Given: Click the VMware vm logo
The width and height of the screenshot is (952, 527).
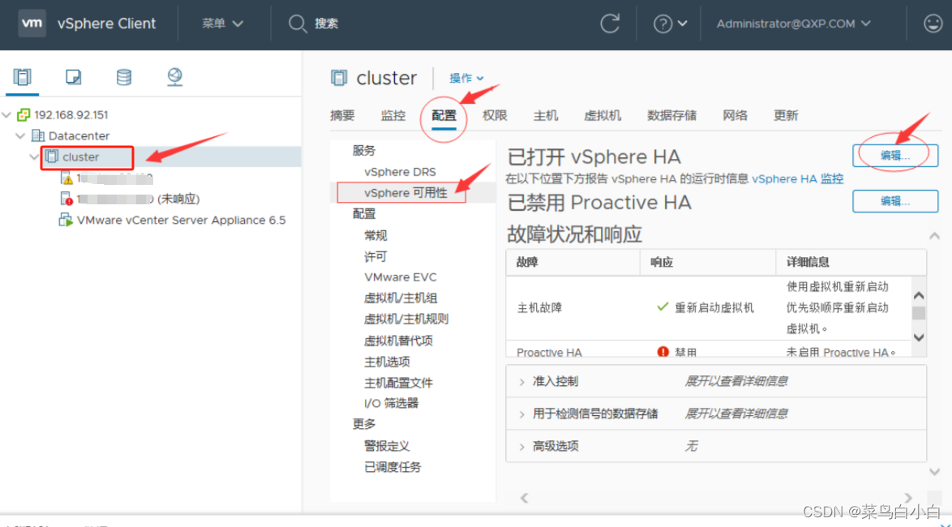Looking at the screenshot, I should point(32,24).
